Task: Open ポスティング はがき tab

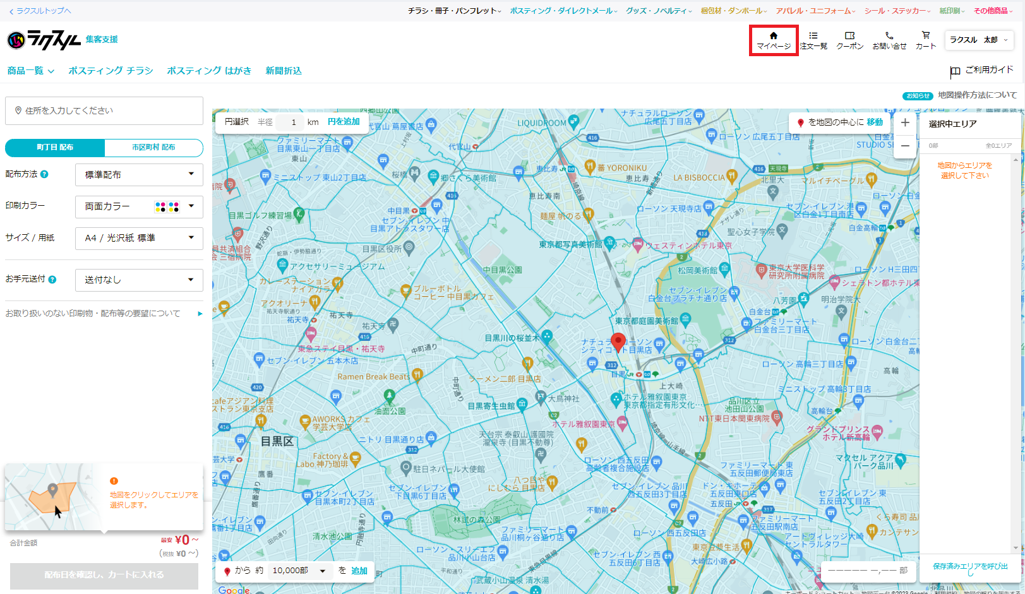Action: click(x=209, y=71)
